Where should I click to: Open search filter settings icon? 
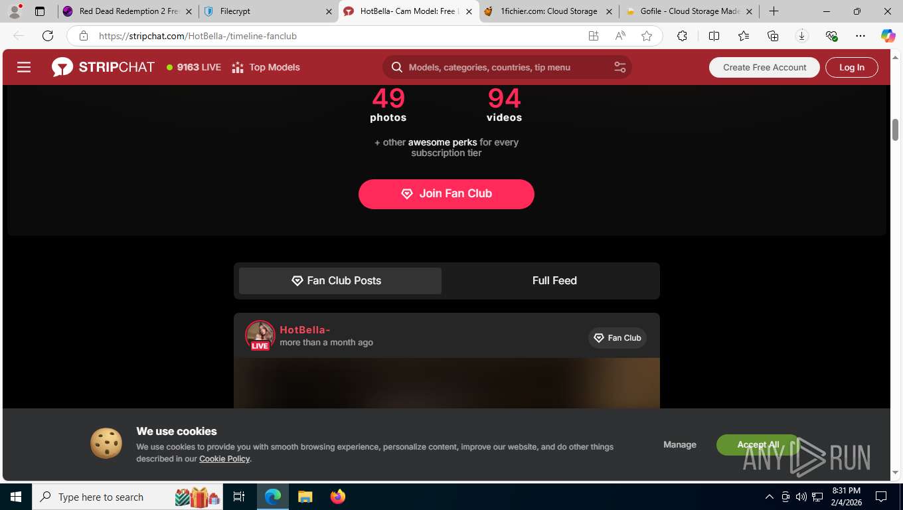(x=620, y=67)
